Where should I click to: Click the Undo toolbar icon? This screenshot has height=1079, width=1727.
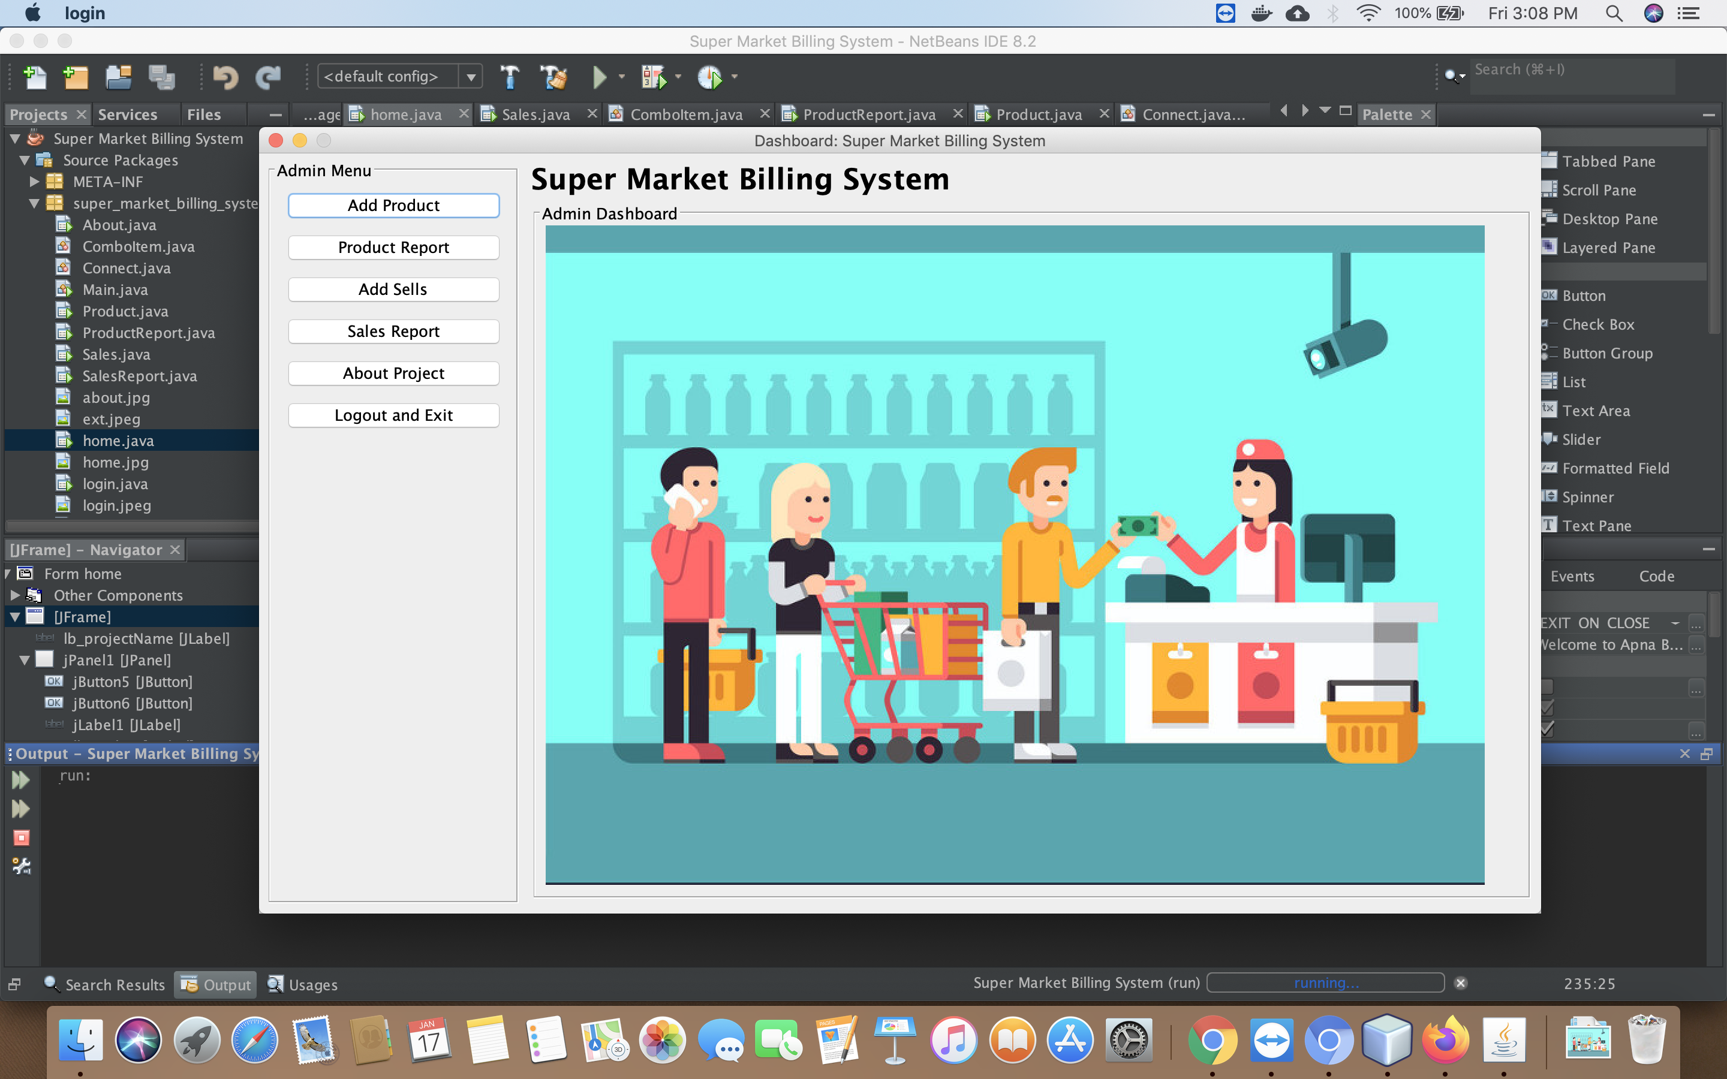coord(224,77)
